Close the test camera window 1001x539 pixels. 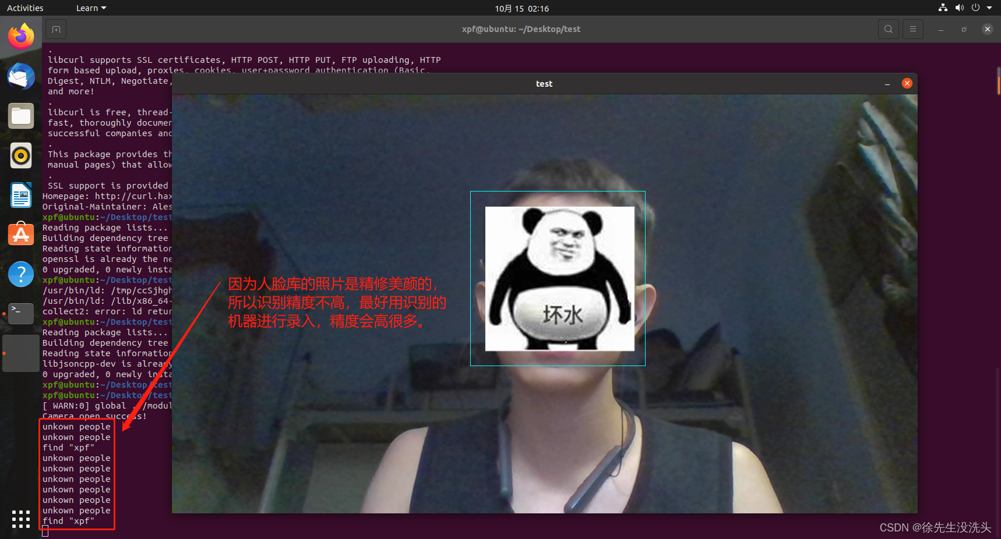[907, 83]
